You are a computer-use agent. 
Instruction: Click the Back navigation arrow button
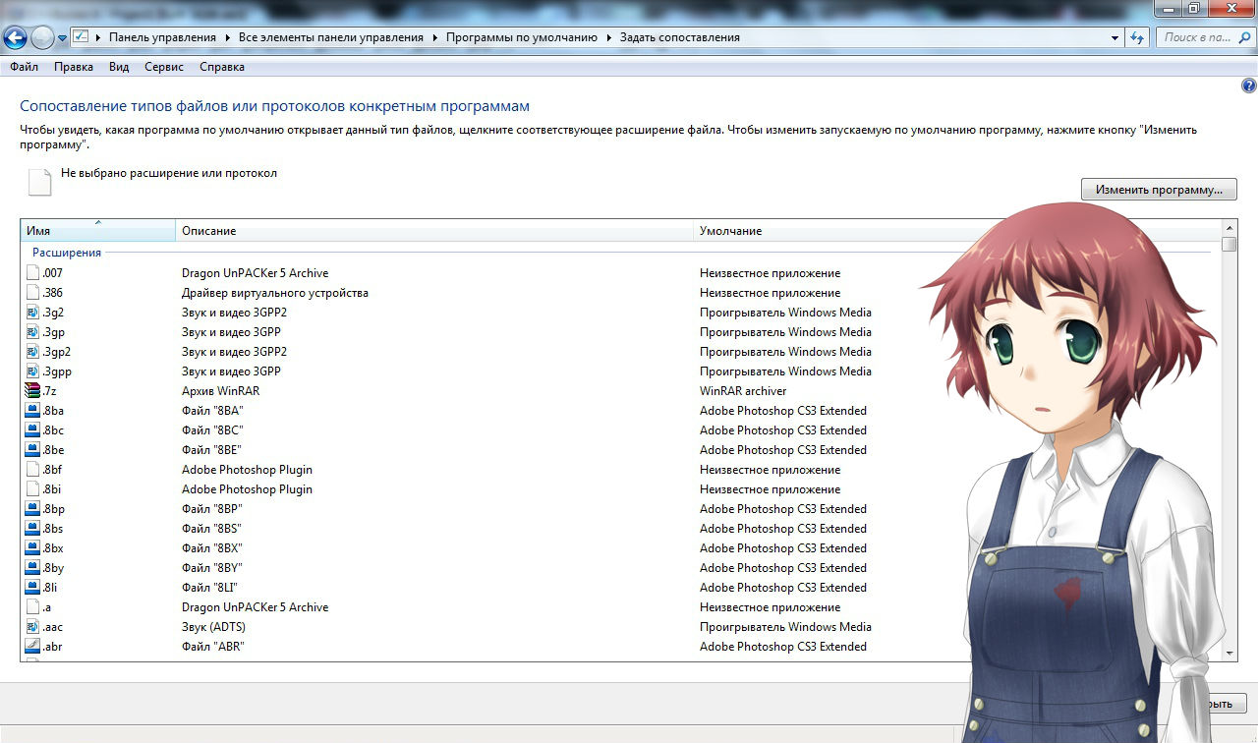15,37
